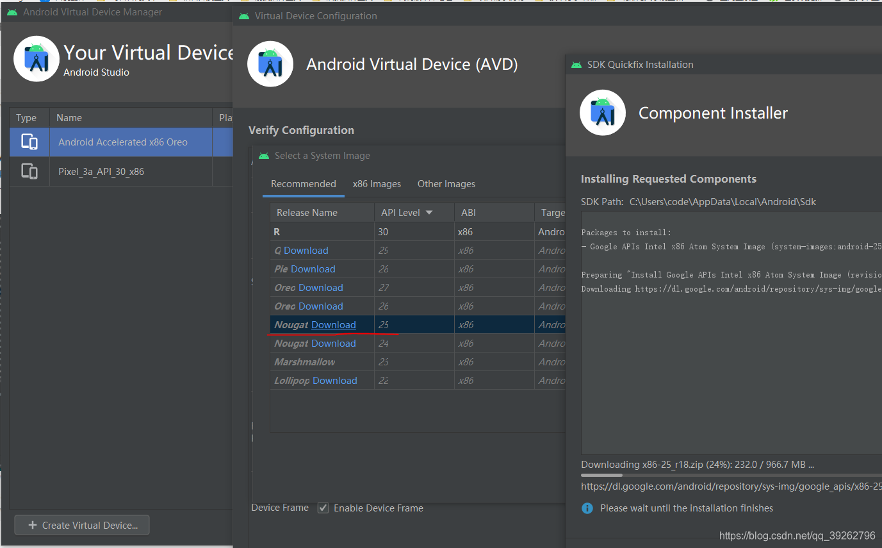Select R API 30 system image row
The image size is (882, 548).
point(418,232)
